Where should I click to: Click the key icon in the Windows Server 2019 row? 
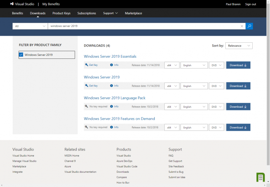click(86, 85)
